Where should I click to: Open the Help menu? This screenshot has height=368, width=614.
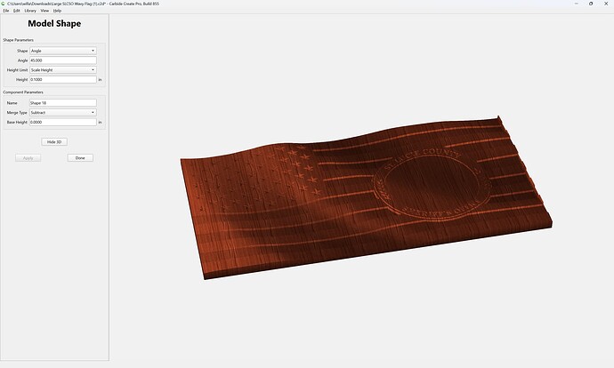(57, 11)
